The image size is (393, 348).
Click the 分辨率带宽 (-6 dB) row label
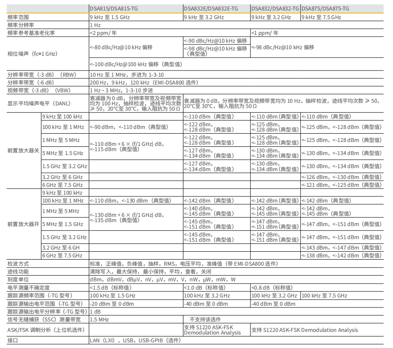pyautogui.click(x=30, y=82)
